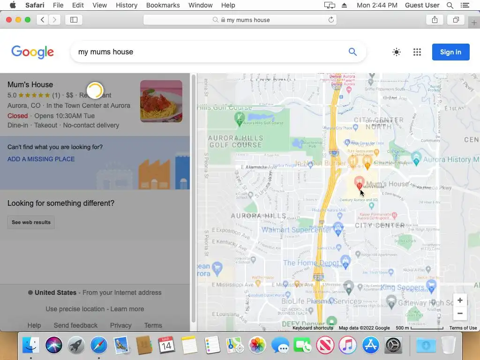This screenshot has width=480, height=360.
Task: Open the Mum's House food photo
Action: (161, 101)
